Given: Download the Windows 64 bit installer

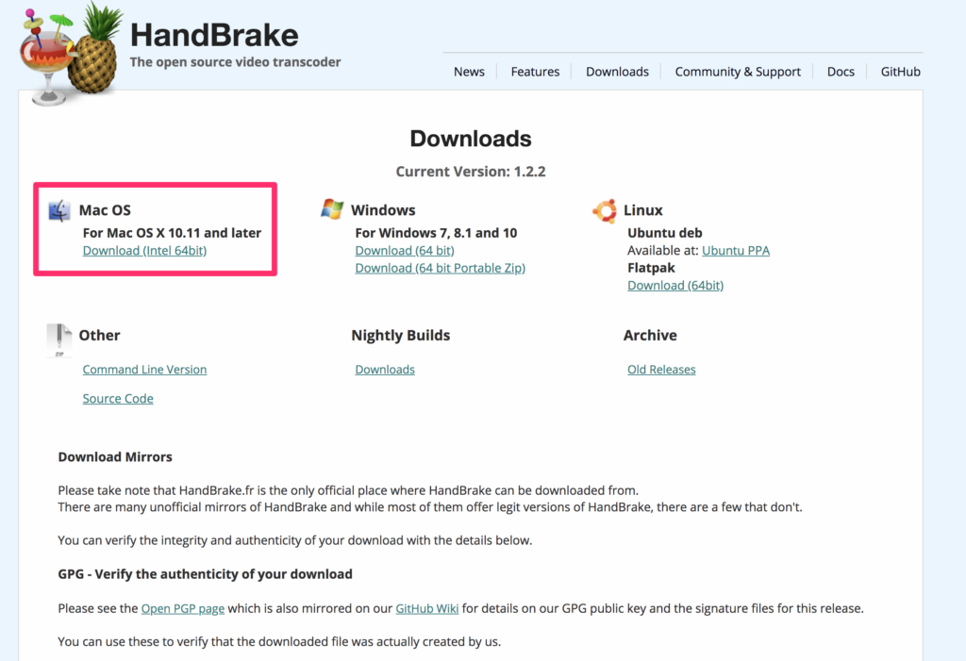Looking at the screenshot, I should [404, 251].
